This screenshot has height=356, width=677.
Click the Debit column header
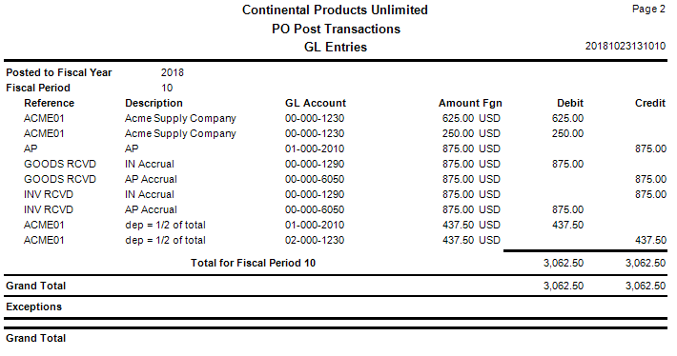pyautogui.click(x=570, y=103)
